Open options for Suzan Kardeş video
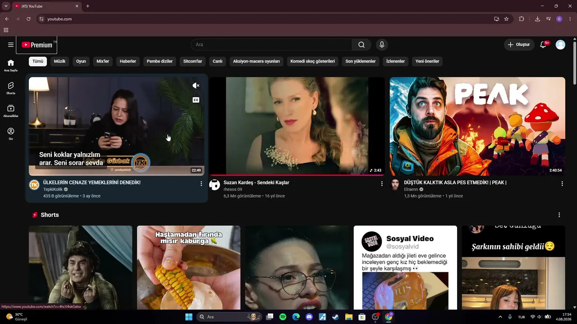577x324 pixels. [382, 184]
